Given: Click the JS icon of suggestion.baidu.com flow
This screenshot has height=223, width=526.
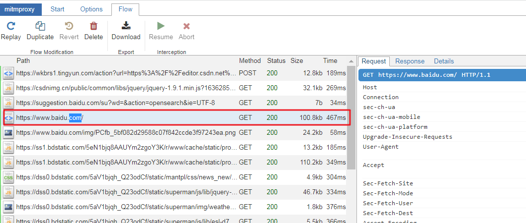Looking at the screenshot, I should (x=8, y=103).
